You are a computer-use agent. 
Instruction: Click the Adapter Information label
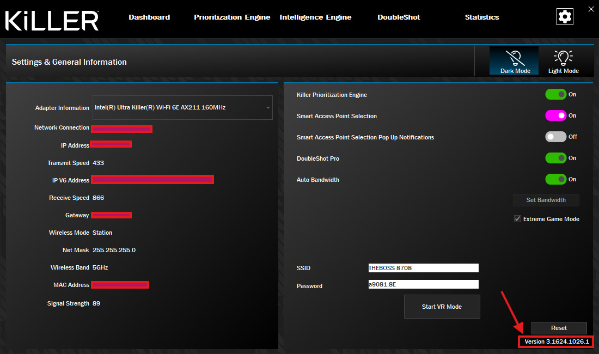point(62,108)
